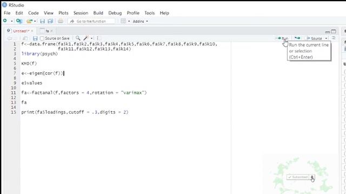Switch to the Untitled1 script tab
The height and width of the screenshot is (194, 346).
(21, 31)
